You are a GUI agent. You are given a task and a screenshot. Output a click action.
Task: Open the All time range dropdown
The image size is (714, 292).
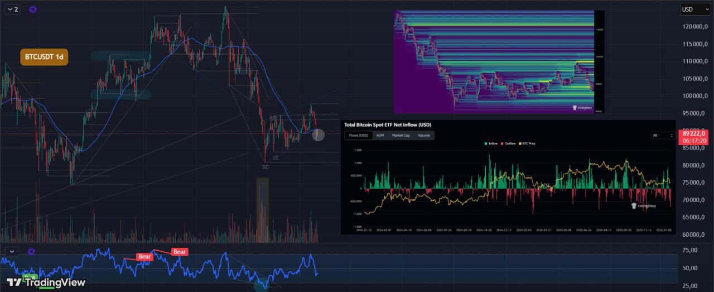coord(663,135)
